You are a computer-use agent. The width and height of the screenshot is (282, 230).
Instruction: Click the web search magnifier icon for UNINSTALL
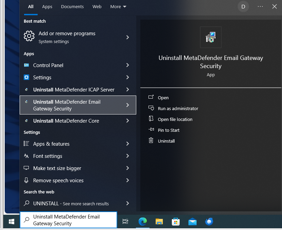click(26, 203)
